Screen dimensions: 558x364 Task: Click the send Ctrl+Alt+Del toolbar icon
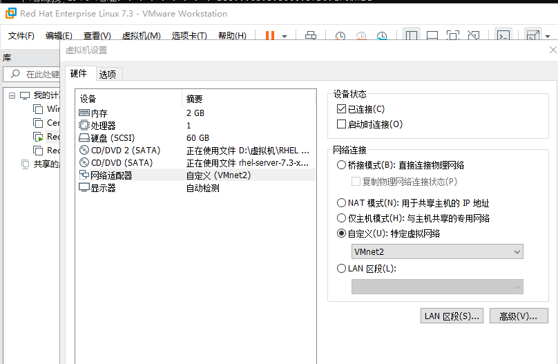[x=311, y=36]
